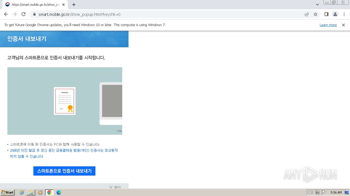350x196 pixels.
Task: Click Show desktop tray icon
Action: tap(347, 192)
